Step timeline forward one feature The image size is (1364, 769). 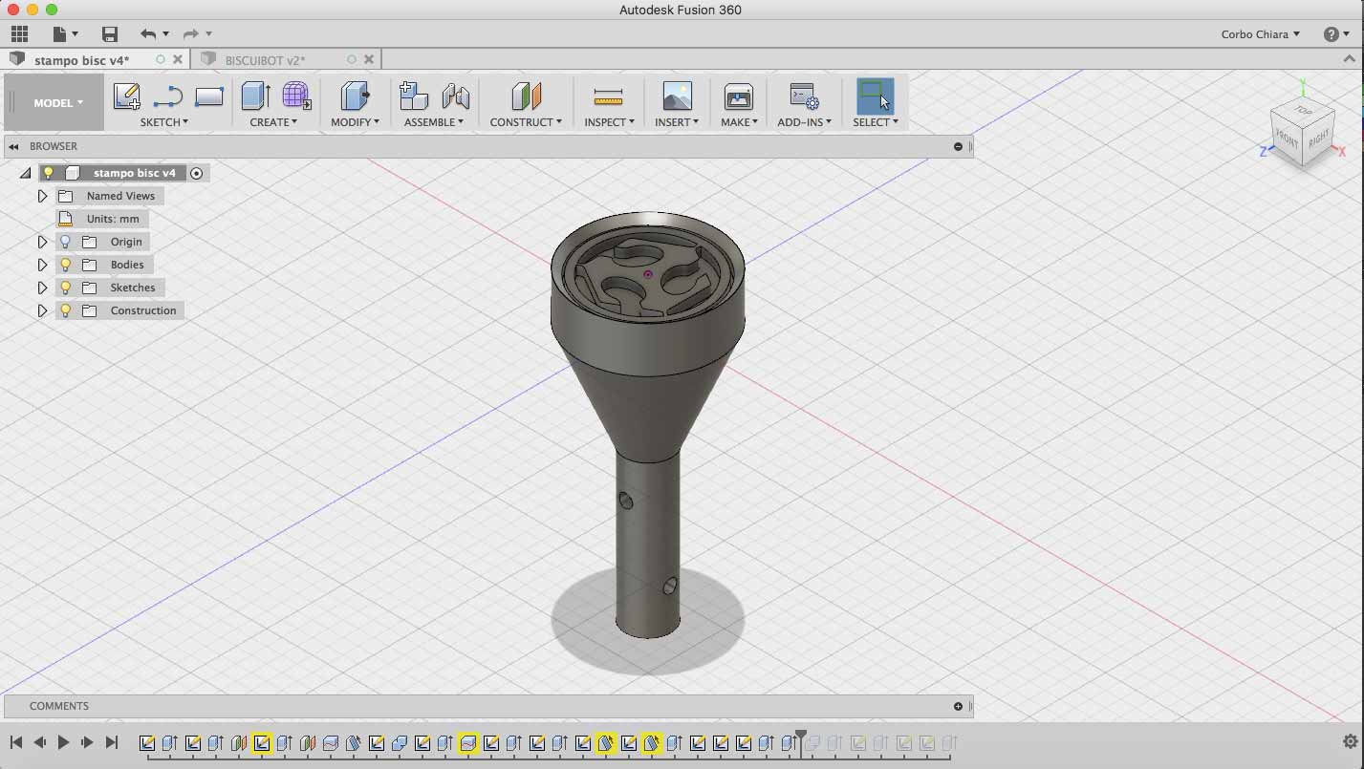coord(87,742)
